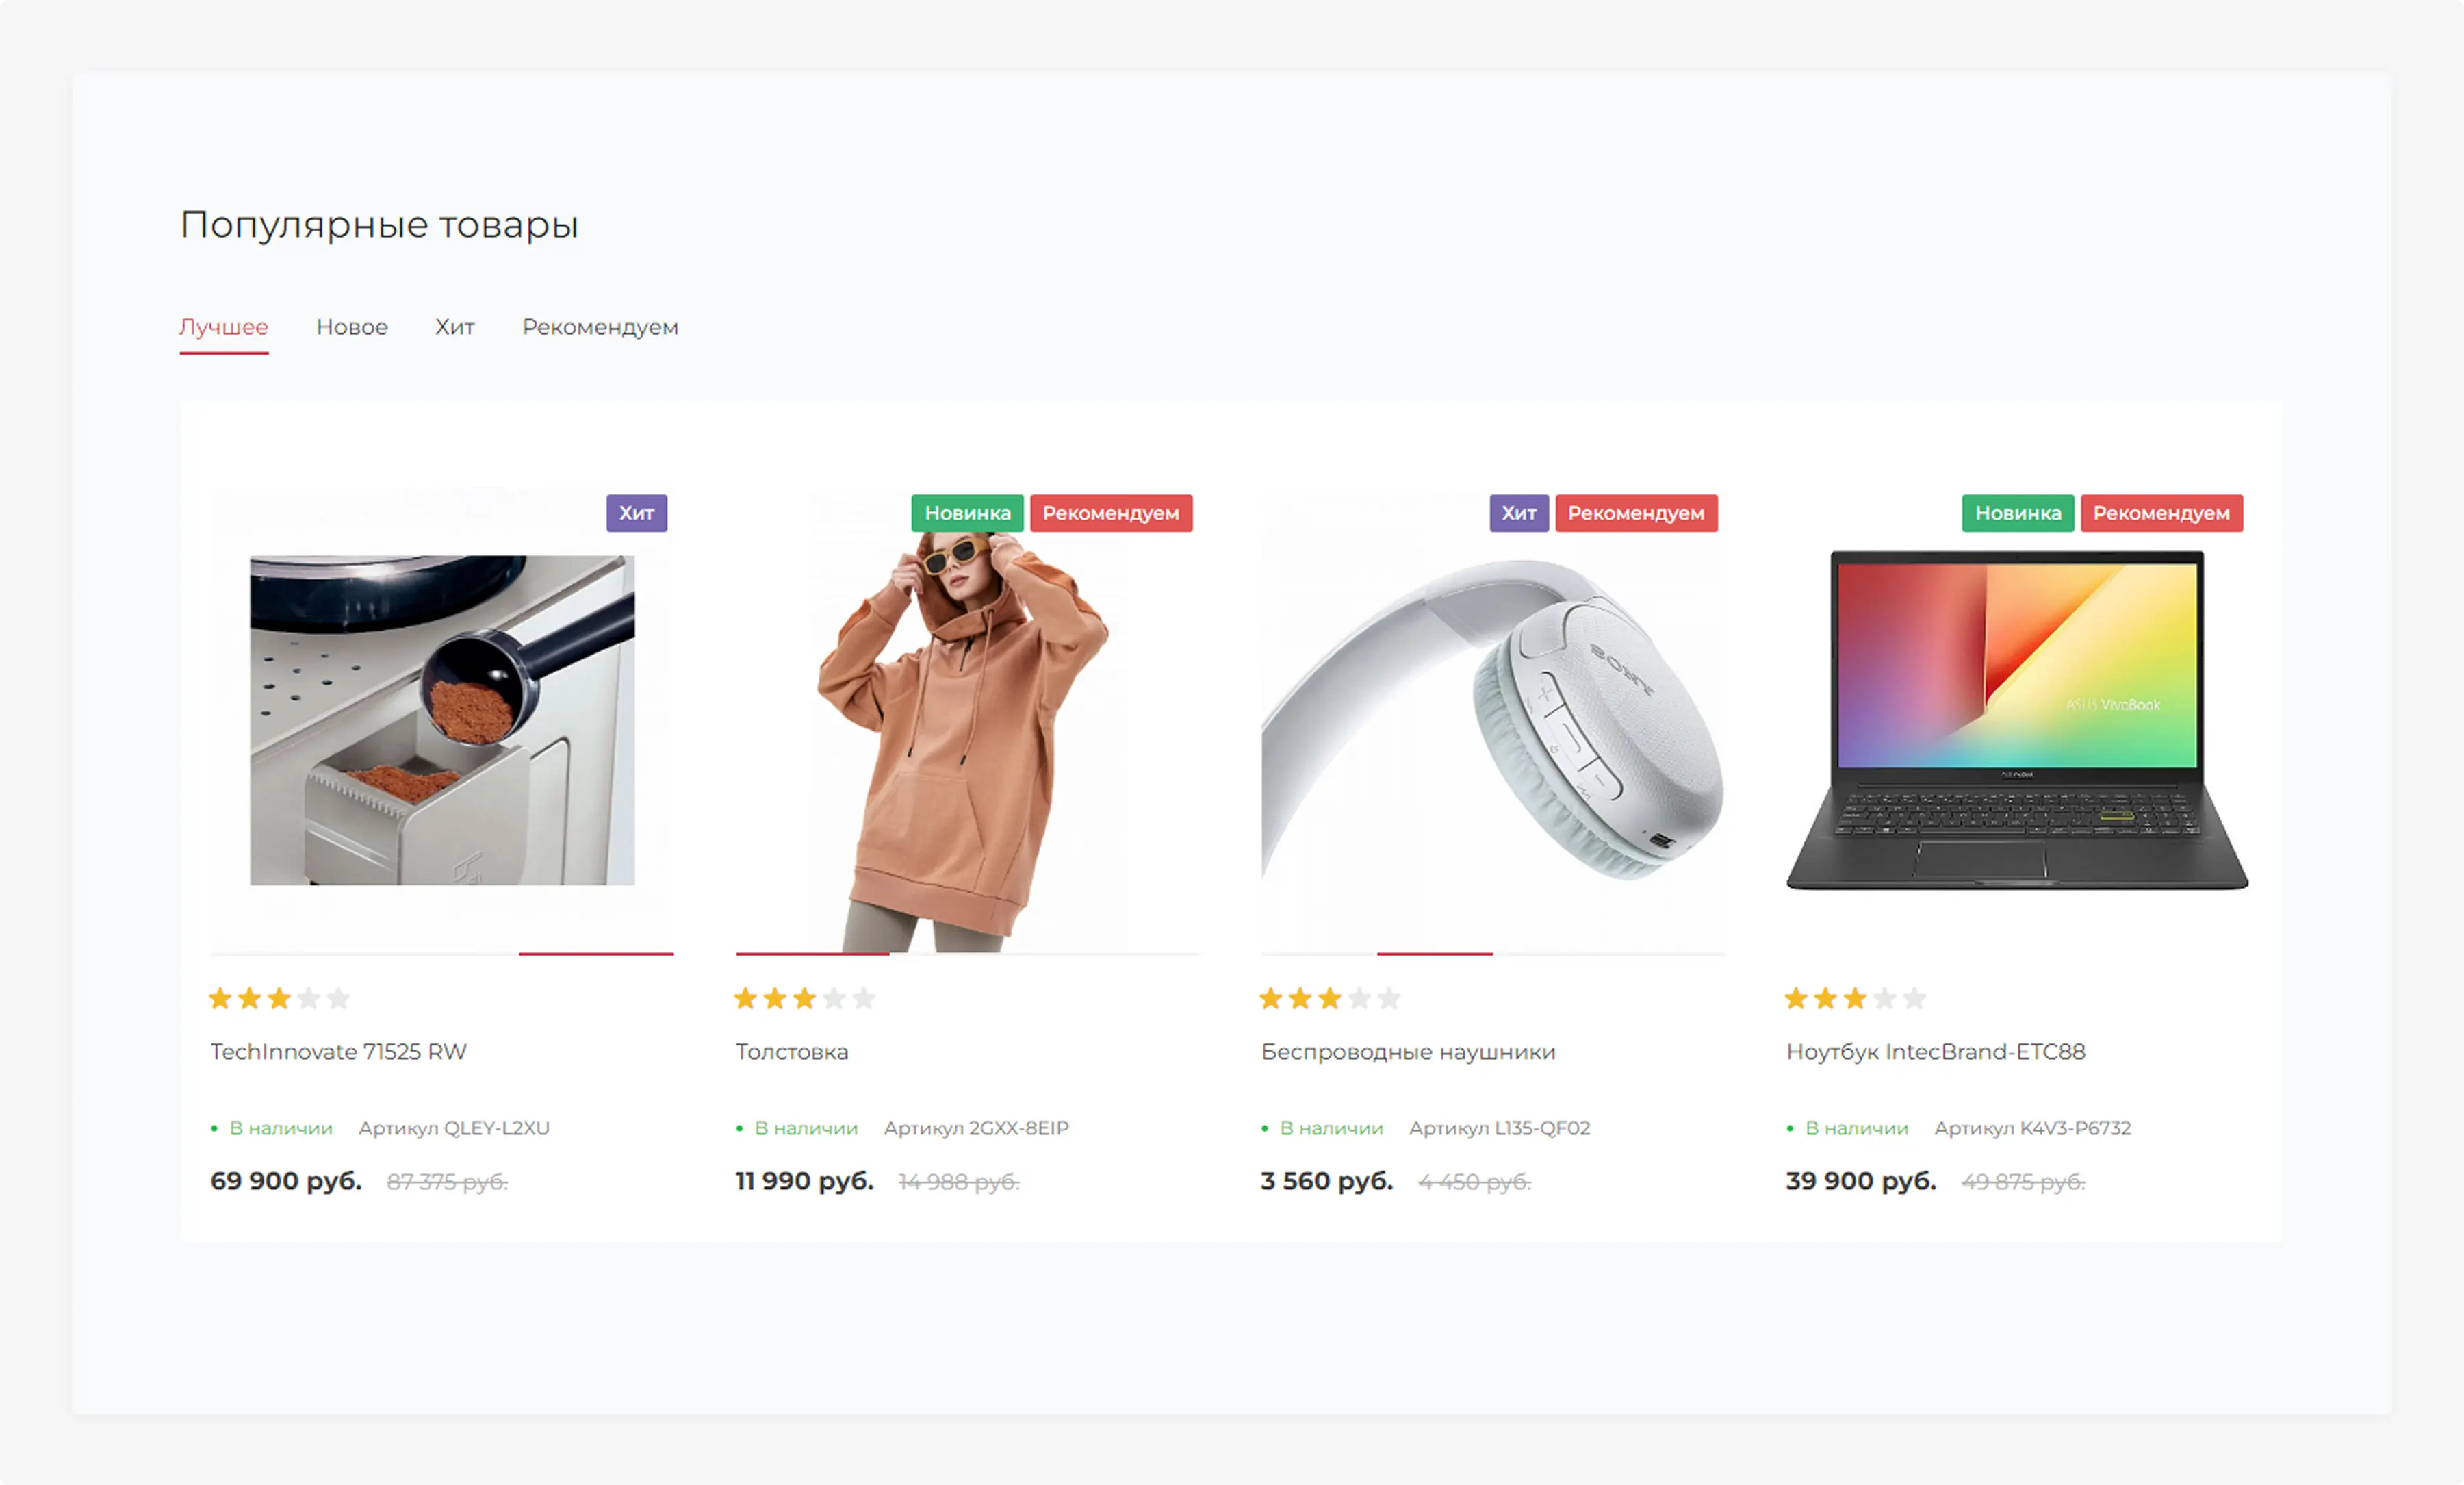Click Новинка badge on the hoodie

pyautogui.click(x=967, y=513)
